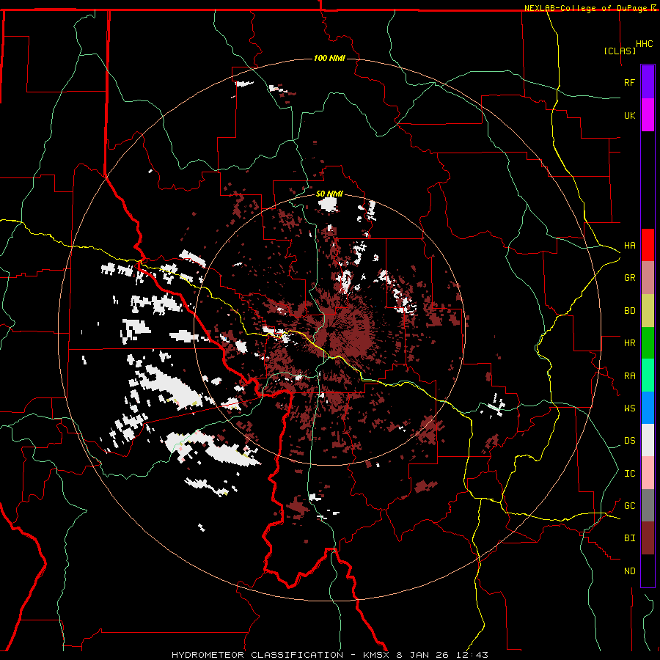The width and height of the screenshot is (660, 660).
Task: Click the UK legend label
Action: coord(629,115)
